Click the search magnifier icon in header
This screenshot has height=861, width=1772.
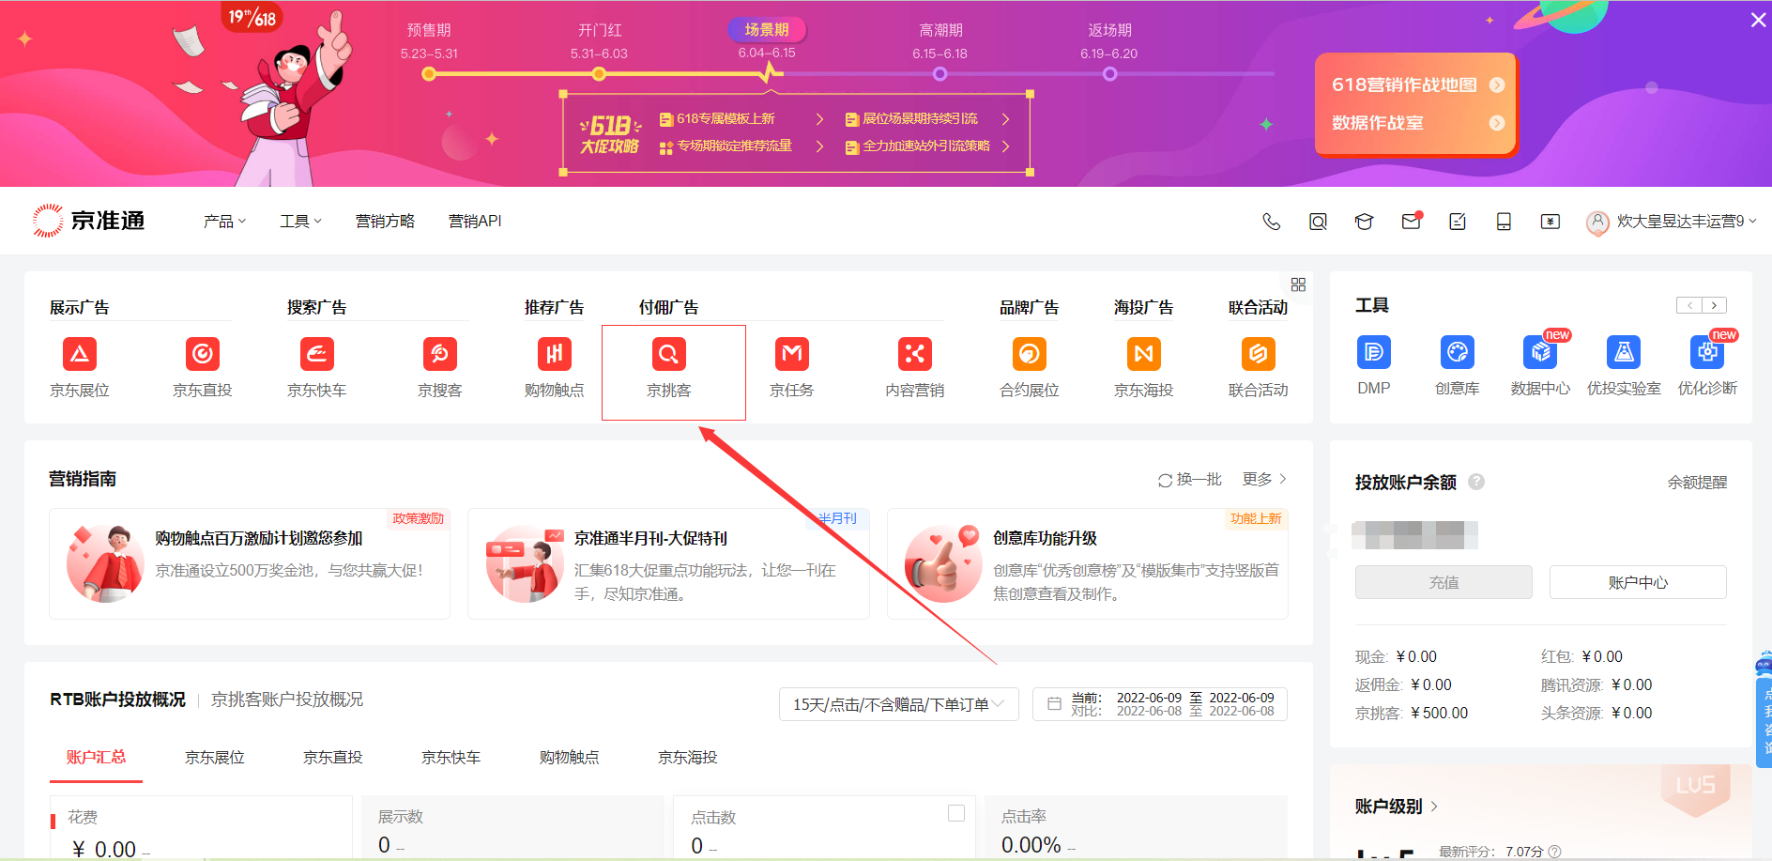(1318, 222)
